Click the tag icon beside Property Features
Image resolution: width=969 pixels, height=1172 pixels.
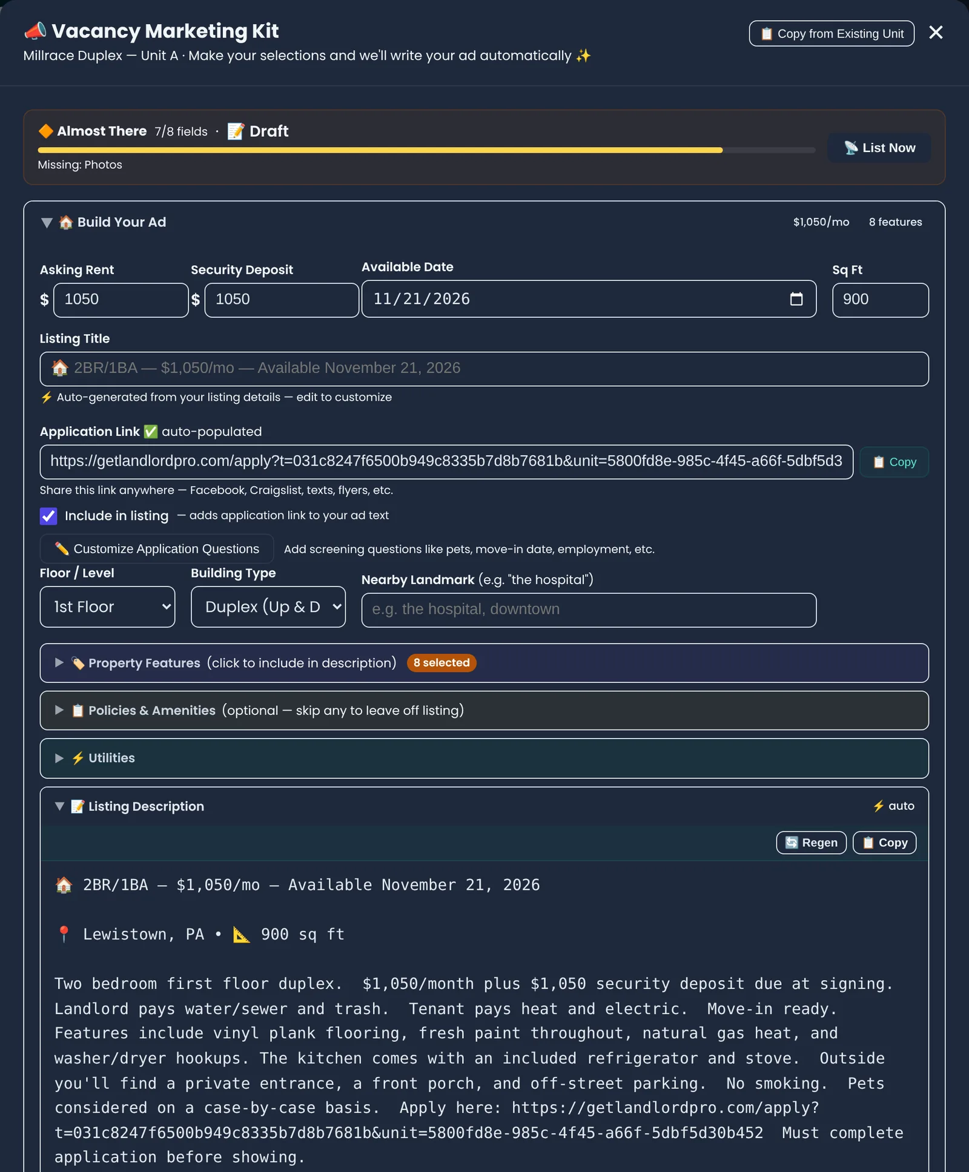coord(78,663)
